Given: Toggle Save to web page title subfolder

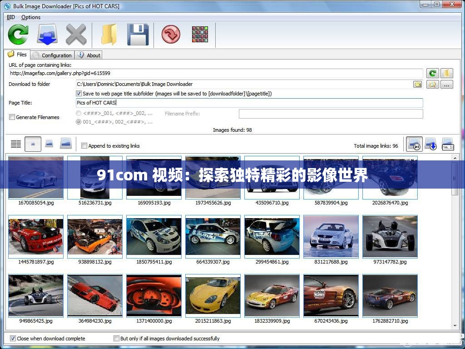Looking at the screenshot, I should click(x=79, y=94).
